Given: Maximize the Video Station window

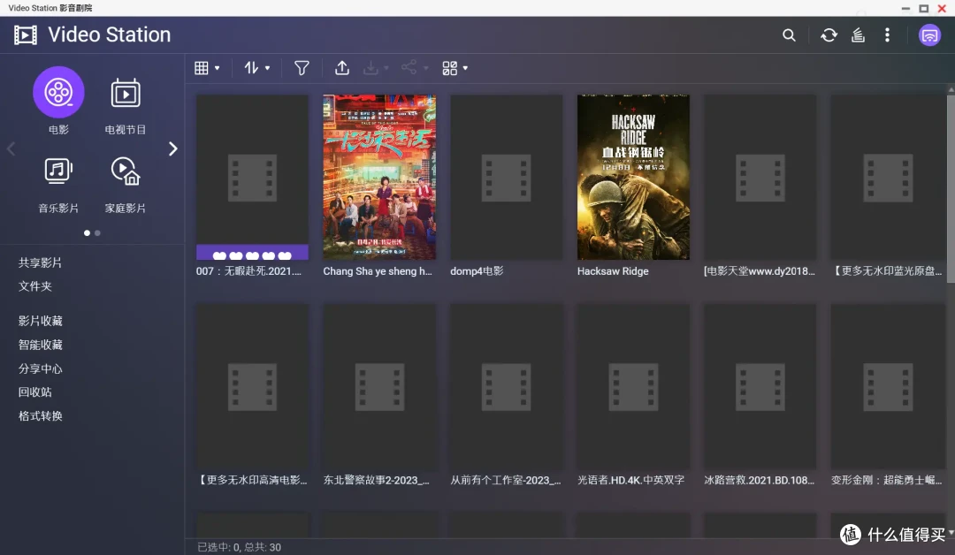Looking at the screenshot, I should pos(923,9).
